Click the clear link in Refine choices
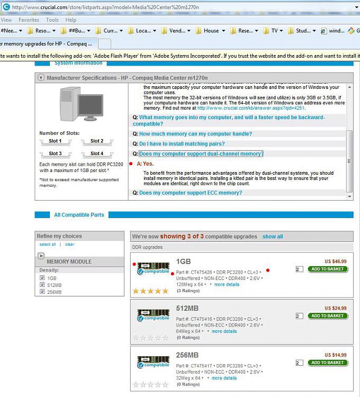Screen dimensions: 360x397 pos(69,245)
